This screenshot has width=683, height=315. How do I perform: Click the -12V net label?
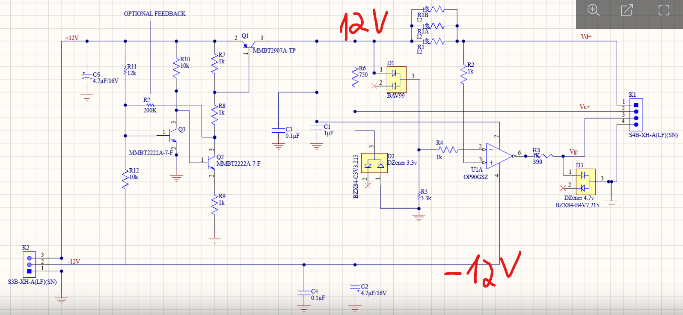coord(74,262)
